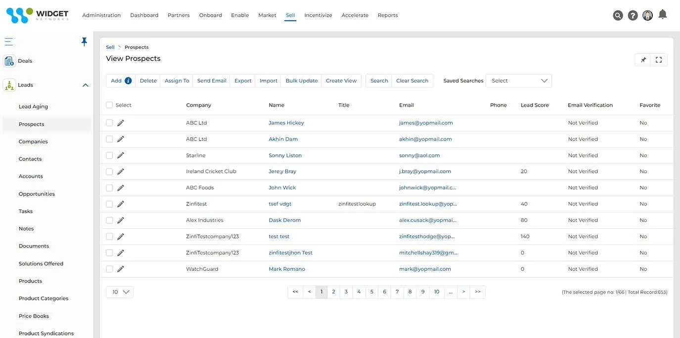Click the Widget Networks logo
Viewport: 680px width, 338px height.
37,15
